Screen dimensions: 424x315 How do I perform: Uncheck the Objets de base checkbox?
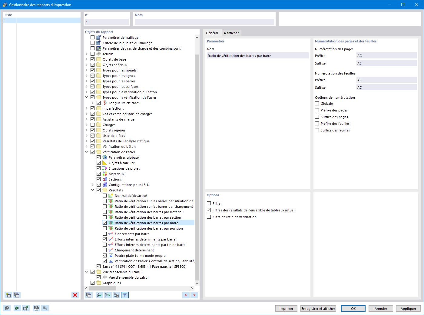coord(93,59)
